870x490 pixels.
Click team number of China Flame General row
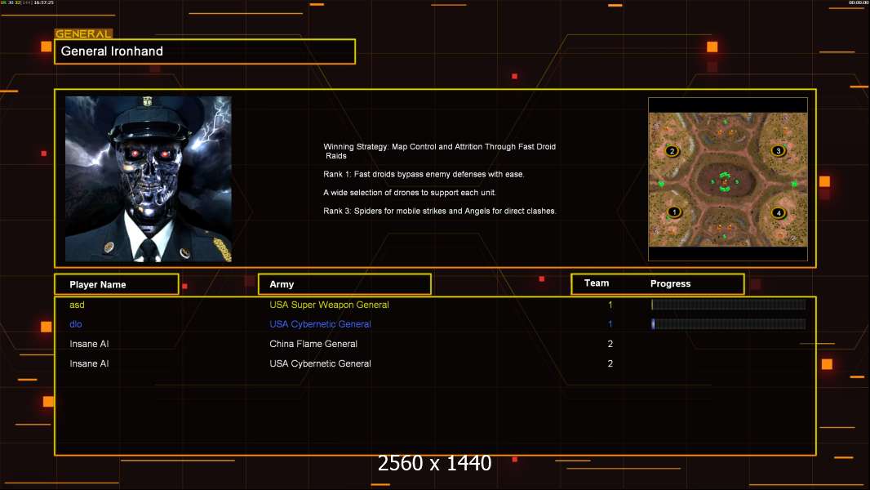tap(610, 344)
